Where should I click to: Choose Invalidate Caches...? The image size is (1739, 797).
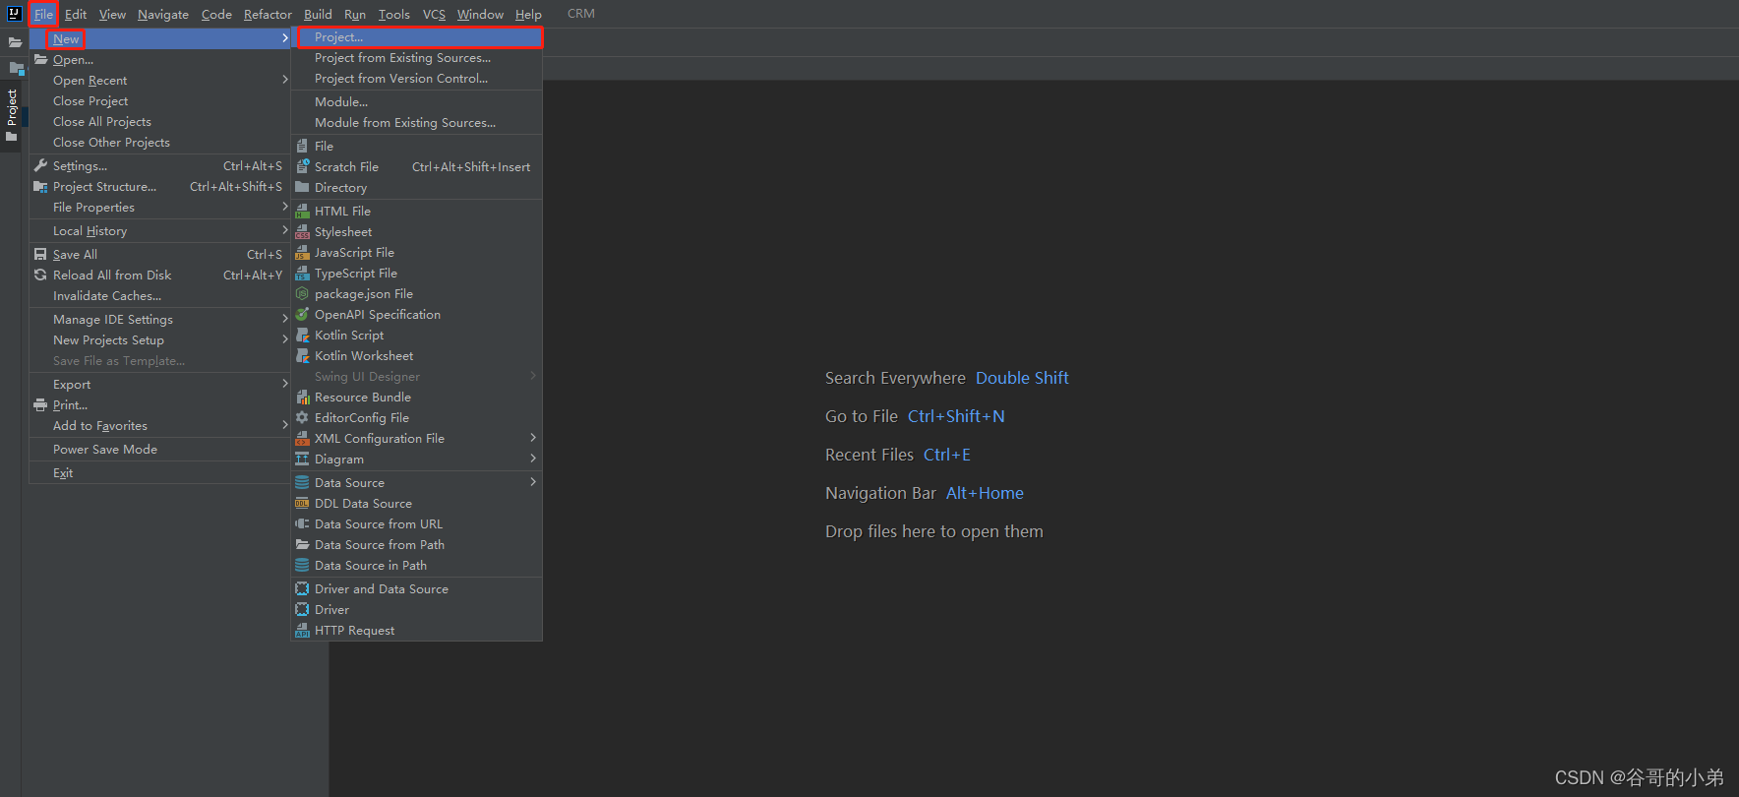pos(160,296)
